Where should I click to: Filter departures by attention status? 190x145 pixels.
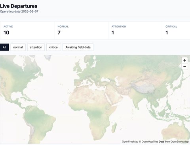tap(36, 47)
